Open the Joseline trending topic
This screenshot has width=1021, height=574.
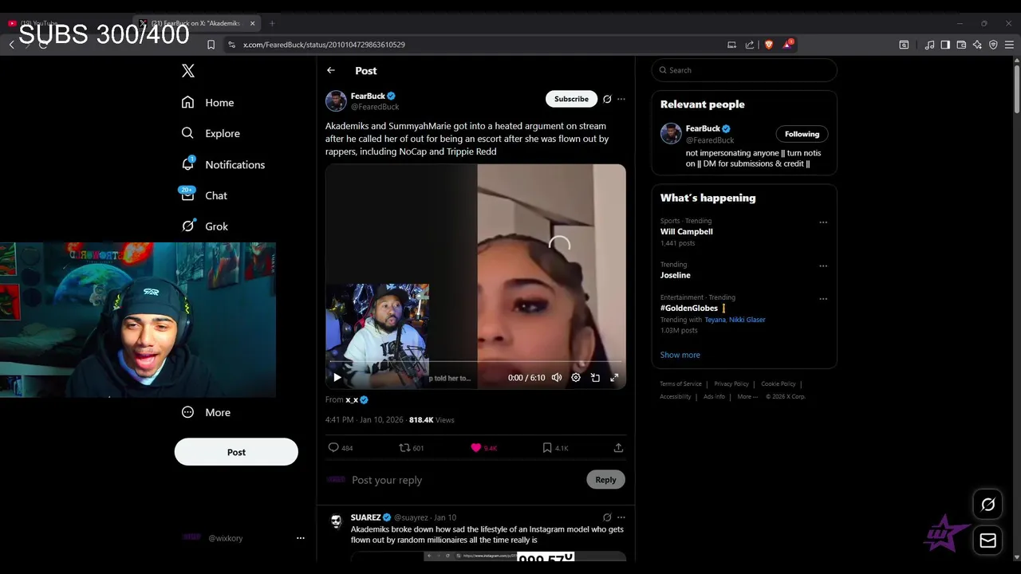676,275
